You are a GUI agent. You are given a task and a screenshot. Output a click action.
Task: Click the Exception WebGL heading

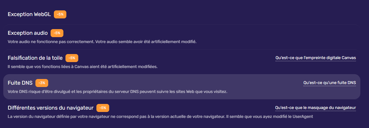[29, 14]
